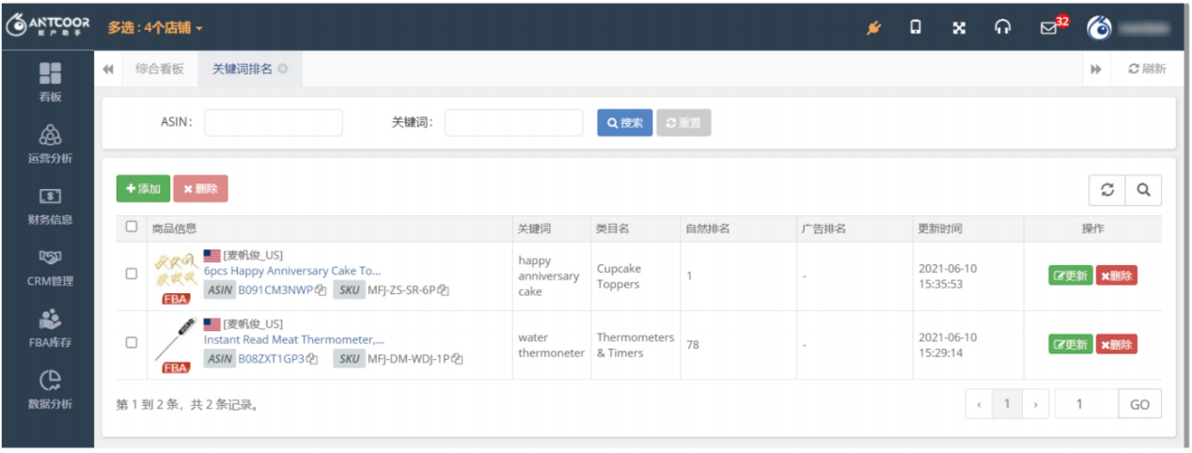Click the mail icon with 32 badge

tap(1049, 27)
